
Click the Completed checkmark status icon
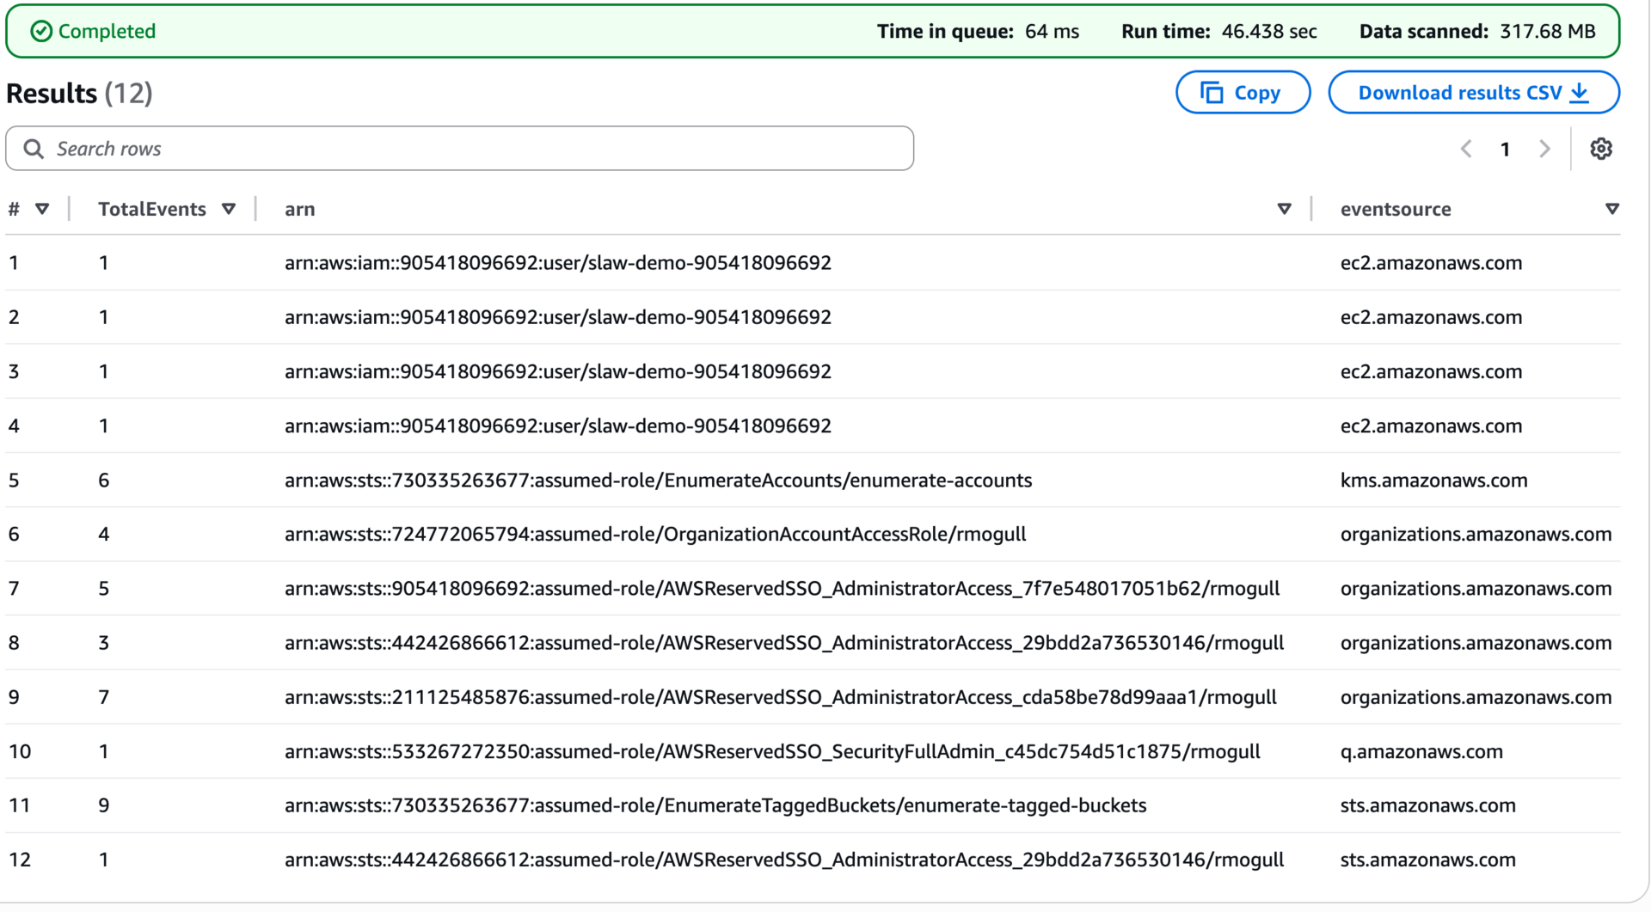pyautogui.click(x=41, y=31)
